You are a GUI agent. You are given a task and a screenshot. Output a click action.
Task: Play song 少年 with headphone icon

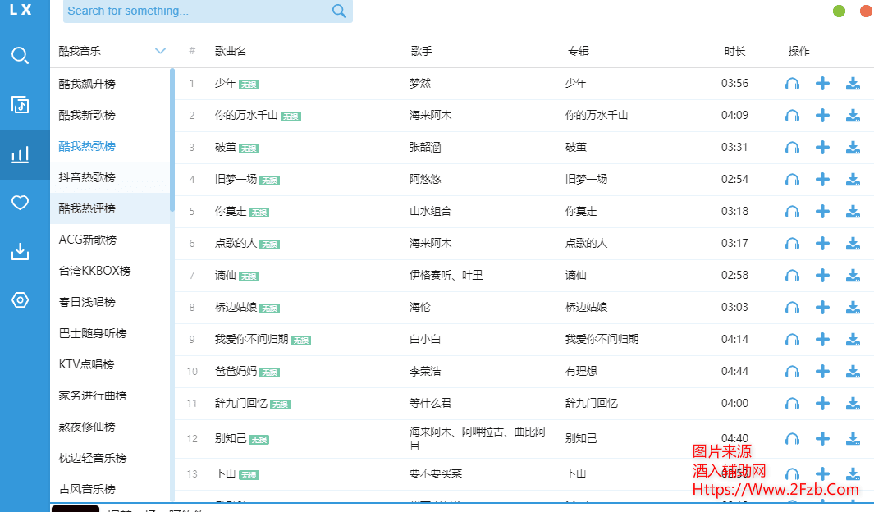point(792,84)
